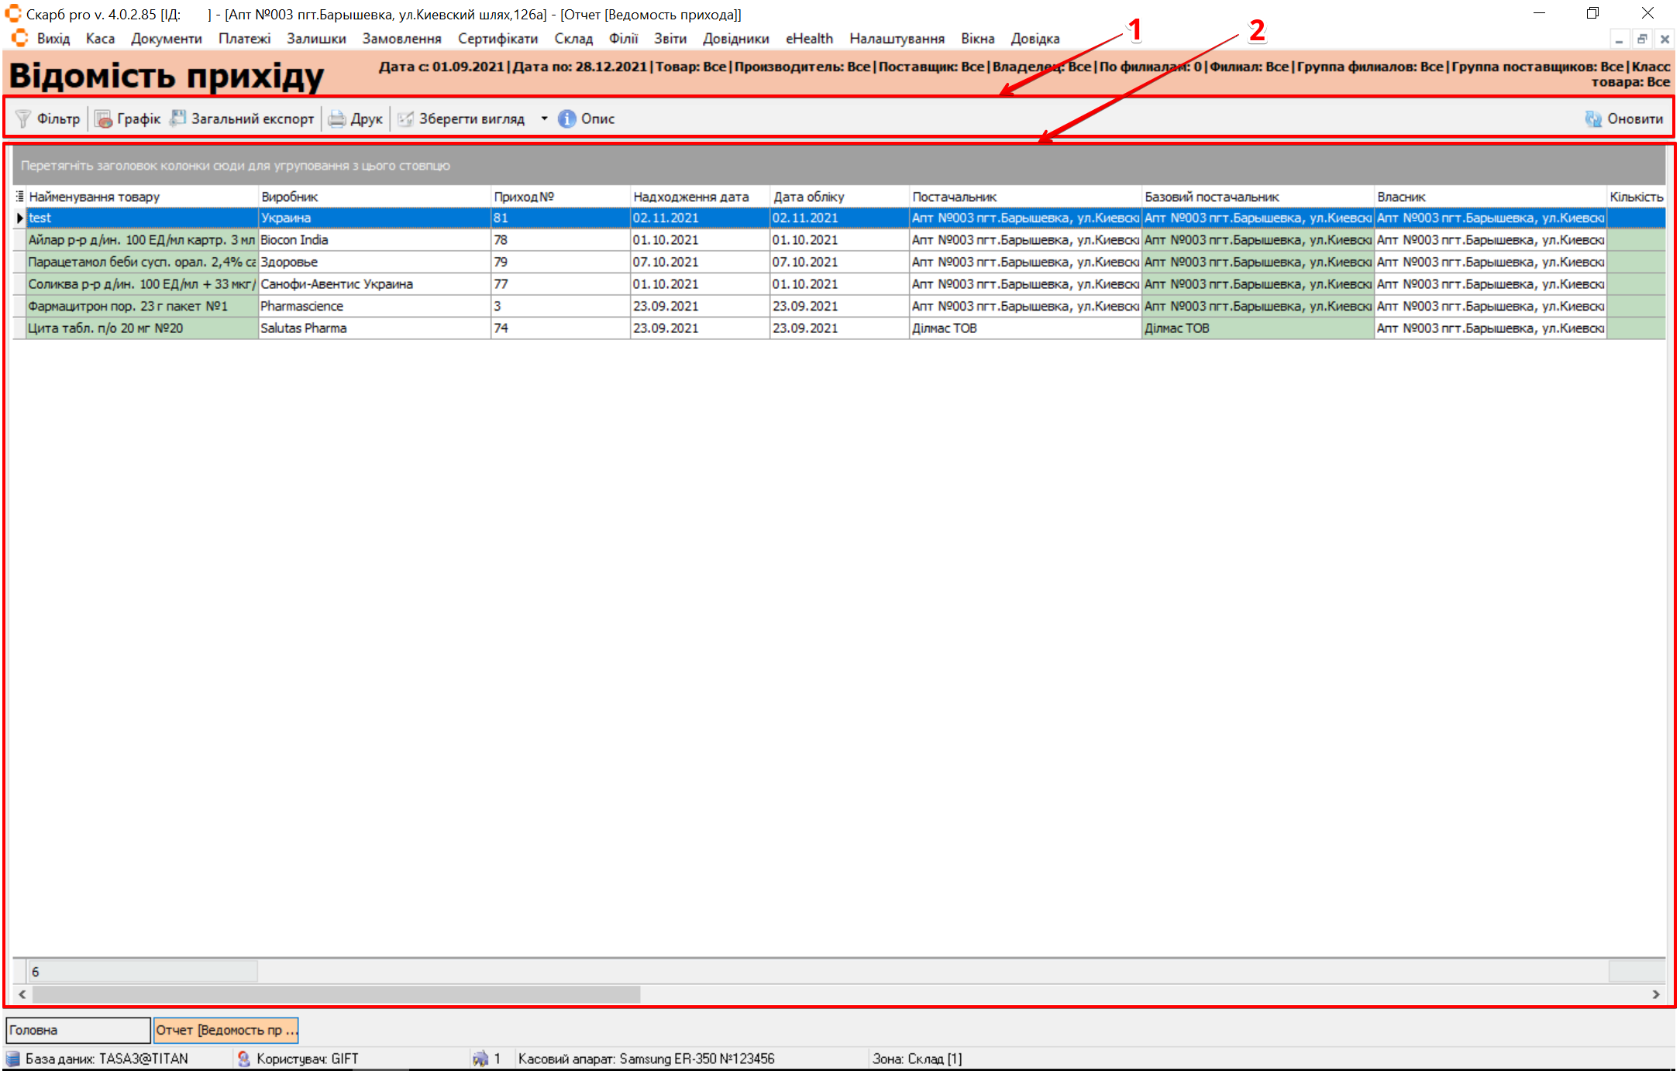Select the Парацетамол беби row
The height and width of the screenshot is (1071, 1680).
click(139, 263)
